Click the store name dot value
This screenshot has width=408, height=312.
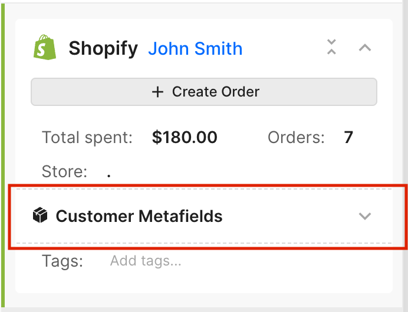[108, 176]
